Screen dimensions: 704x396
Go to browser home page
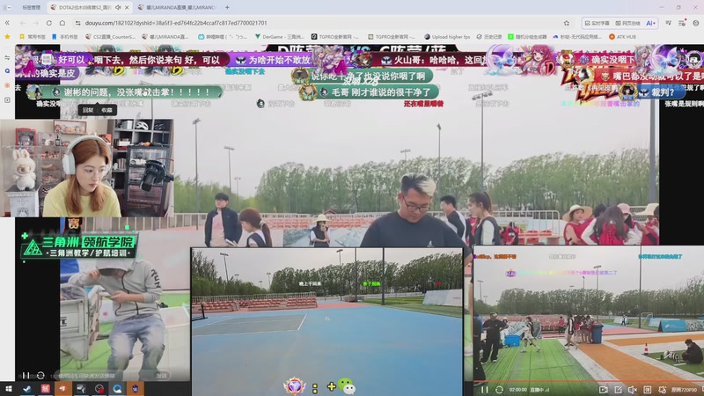click(x=62, y=23)
